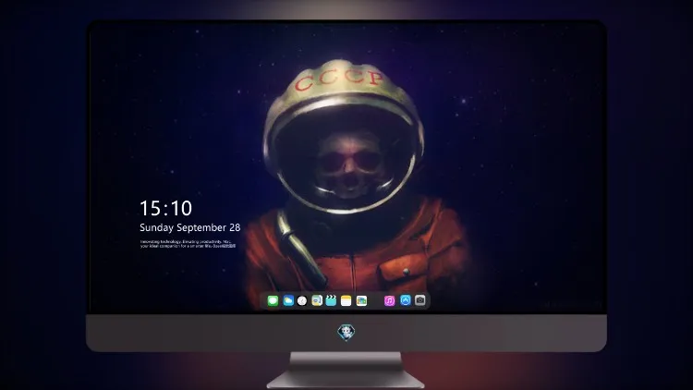
Task: Launch the Clock app in the dock
Action: click(302, 300)
